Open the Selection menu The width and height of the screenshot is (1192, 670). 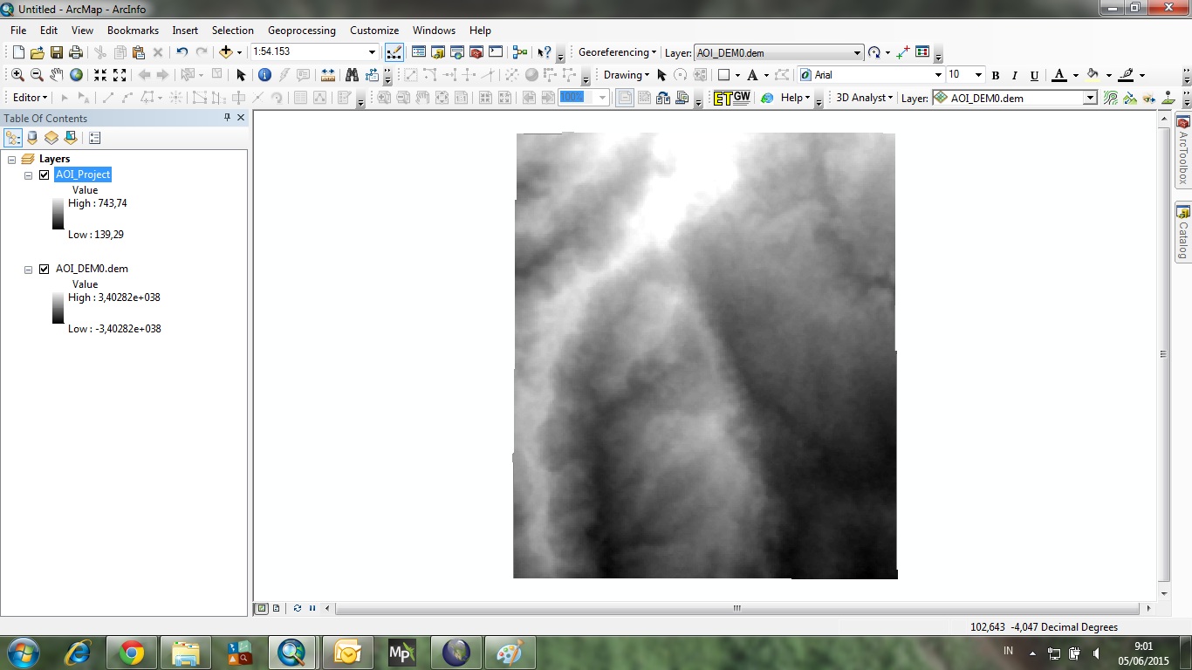233,31
